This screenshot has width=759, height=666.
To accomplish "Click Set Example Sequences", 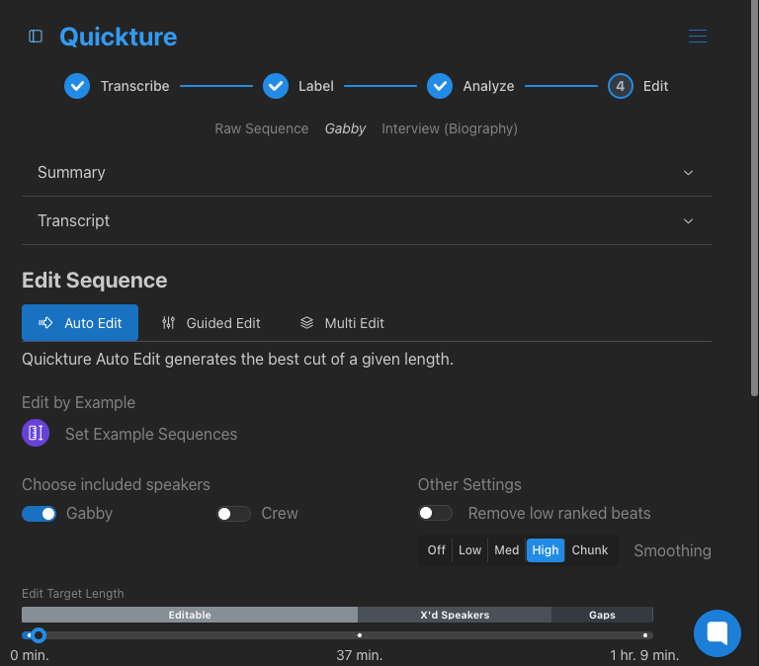I will (151, 434).
